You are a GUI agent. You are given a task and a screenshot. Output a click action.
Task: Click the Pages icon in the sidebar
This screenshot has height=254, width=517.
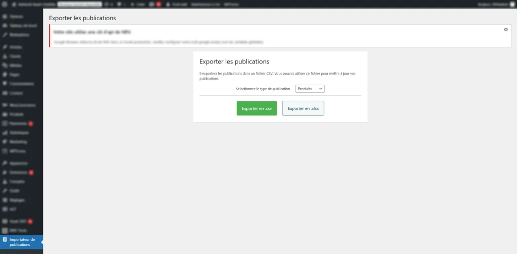point(5,75)
